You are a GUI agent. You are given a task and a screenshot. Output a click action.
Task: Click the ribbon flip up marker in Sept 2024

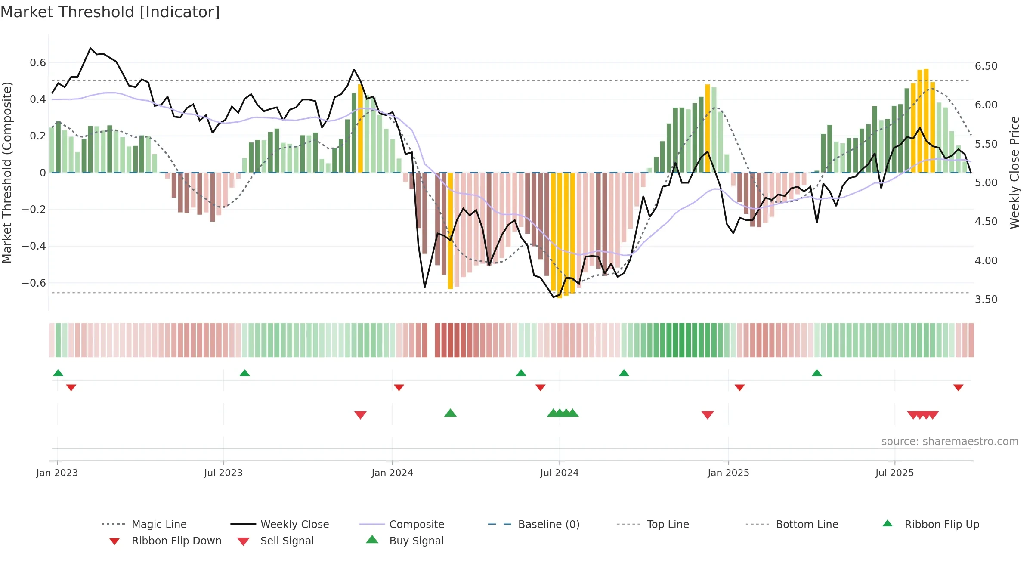pos(624,373)
